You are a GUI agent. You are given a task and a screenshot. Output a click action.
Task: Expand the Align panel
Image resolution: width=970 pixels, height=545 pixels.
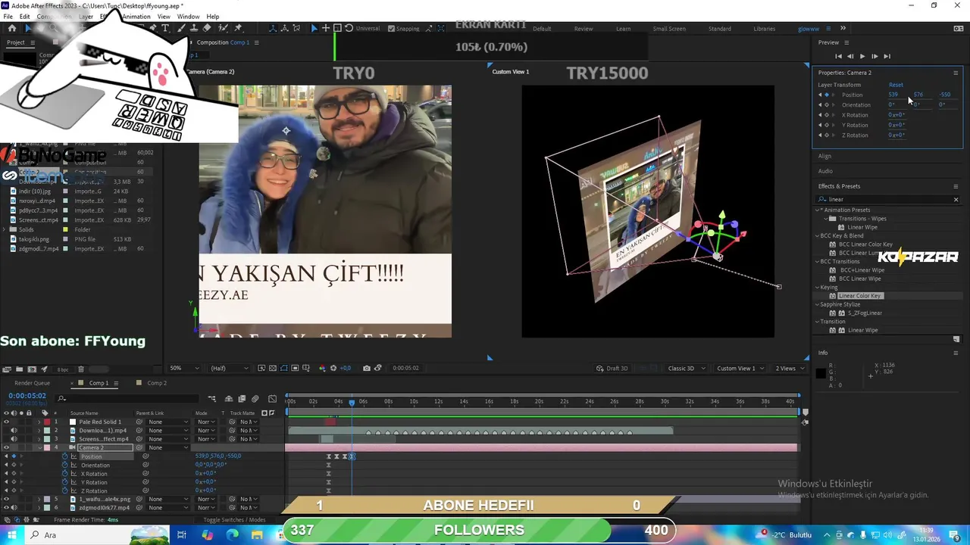[824, 156]
